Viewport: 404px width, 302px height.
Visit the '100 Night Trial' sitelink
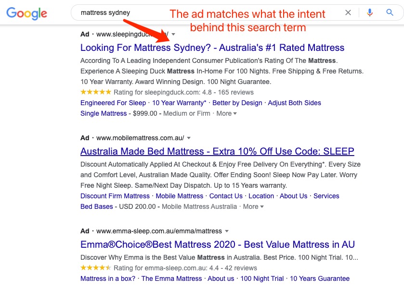[x=262, y=278]
